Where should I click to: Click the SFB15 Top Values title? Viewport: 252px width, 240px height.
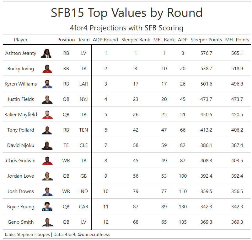[x=126, y=13]
